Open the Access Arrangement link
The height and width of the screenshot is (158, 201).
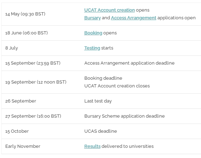click(134, 18)
